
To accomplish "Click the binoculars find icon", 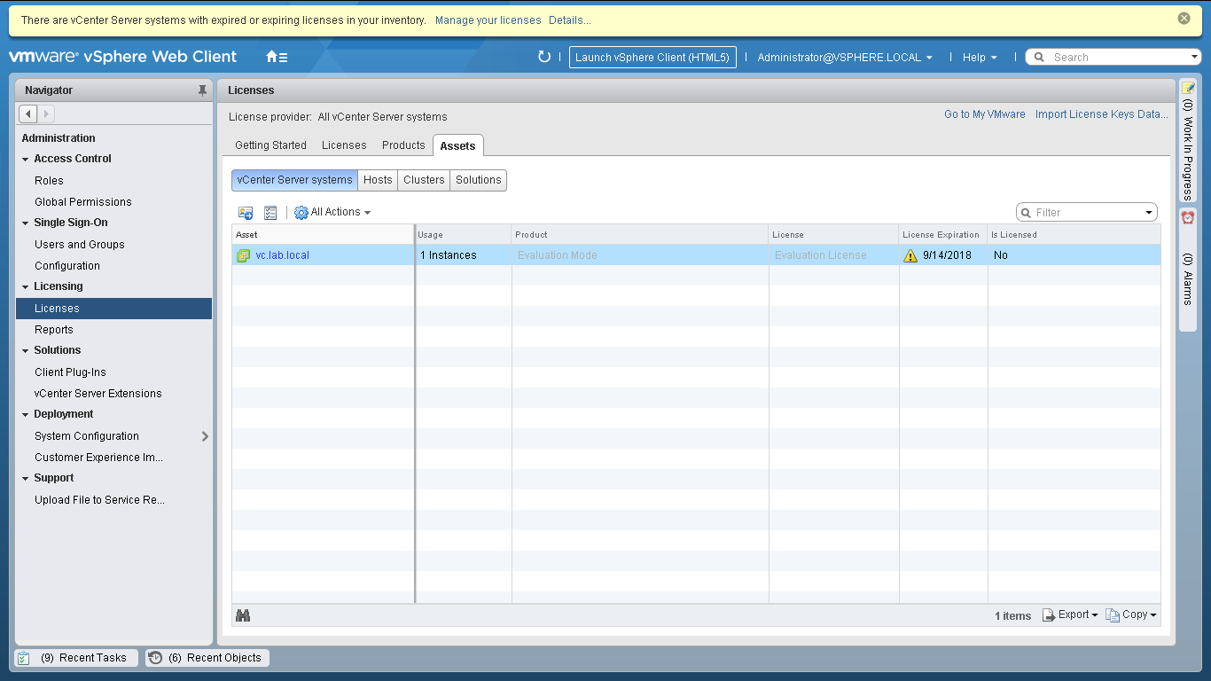I will 243,615.
